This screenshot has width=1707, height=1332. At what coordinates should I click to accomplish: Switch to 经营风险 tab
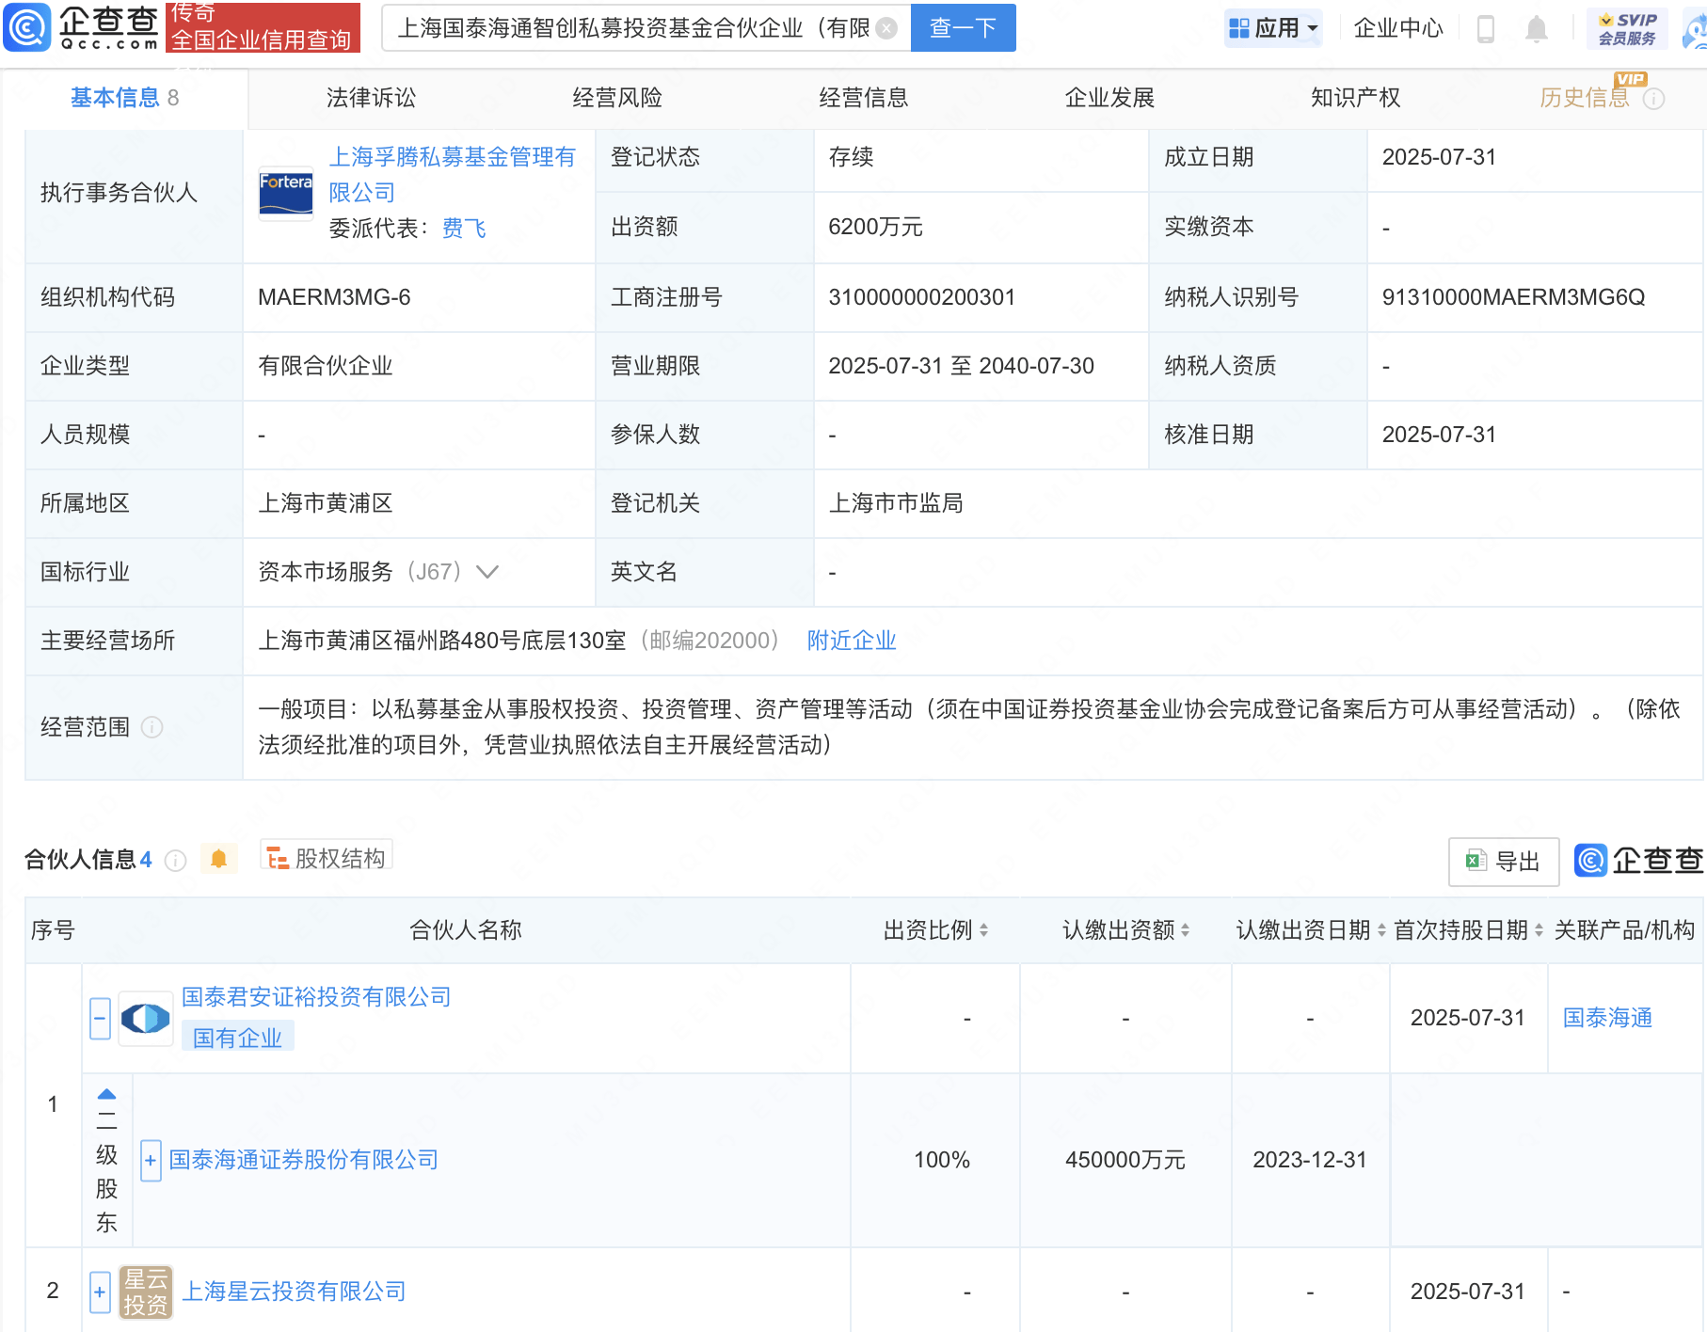617,98
